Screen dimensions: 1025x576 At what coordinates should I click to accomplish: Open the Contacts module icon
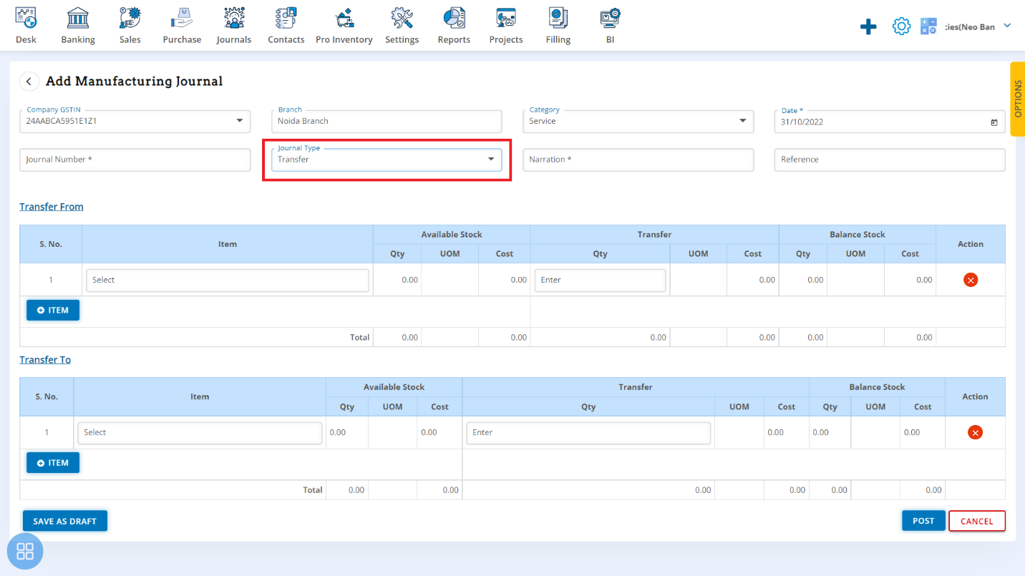pyautogui.click(x=286, y=18)
